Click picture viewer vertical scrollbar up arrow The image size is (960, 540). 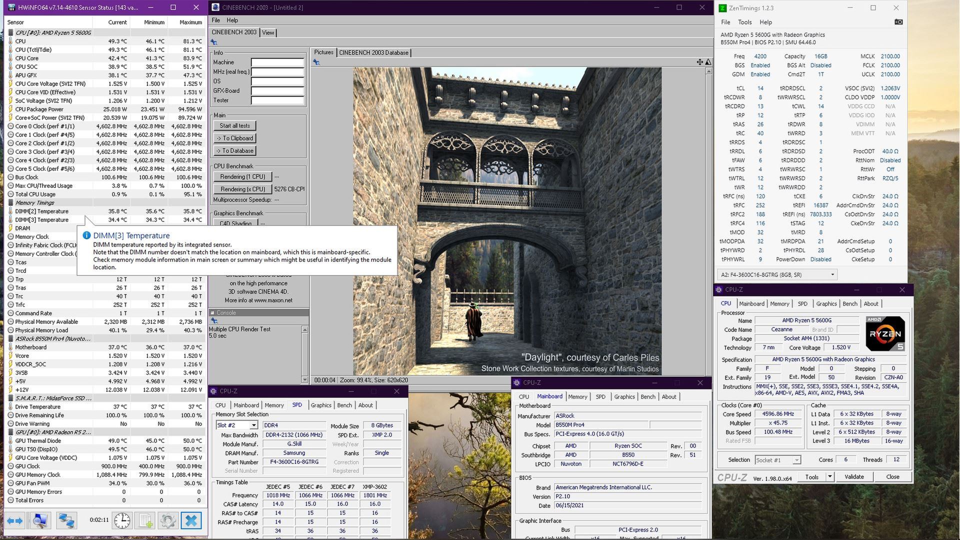coord(708,71)
